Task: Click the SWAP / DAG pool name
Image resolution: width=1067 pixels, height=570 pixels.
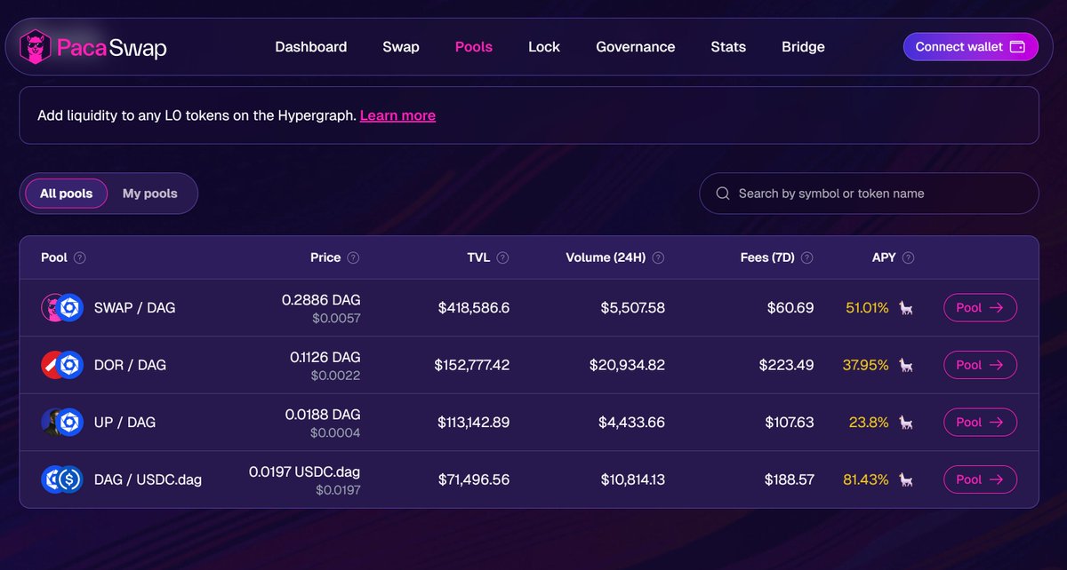Action: (x=135, y=308)
